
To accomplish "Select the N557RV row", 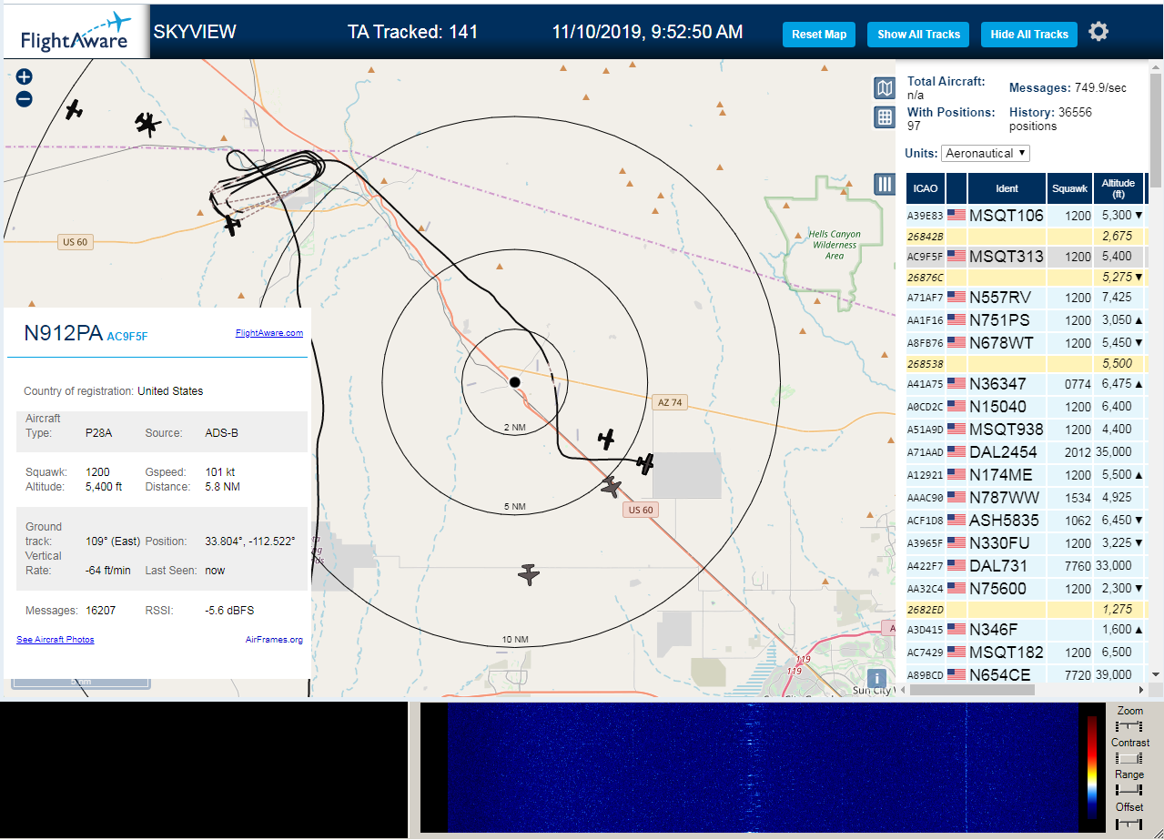I will [x=1026, y=298].
